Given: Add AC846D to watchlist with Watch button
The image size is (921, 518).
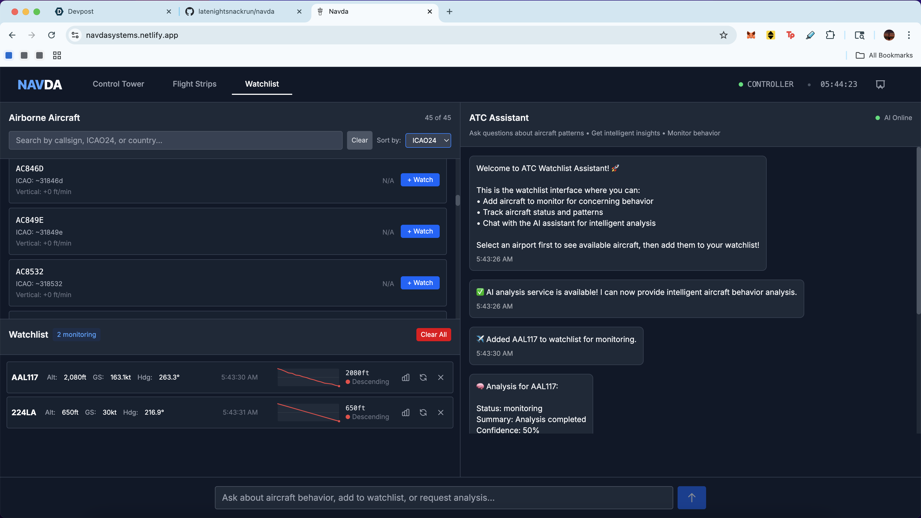Looking at the screenshot, I should coord(420,180).
